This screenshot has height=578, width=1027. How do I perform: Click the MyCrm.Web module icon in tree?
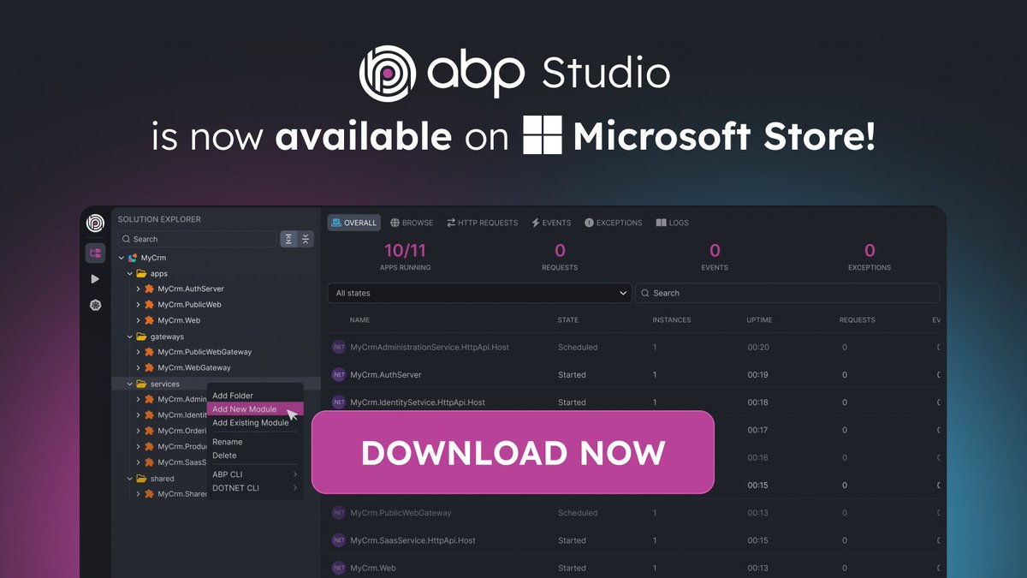[x=149, y=320]
